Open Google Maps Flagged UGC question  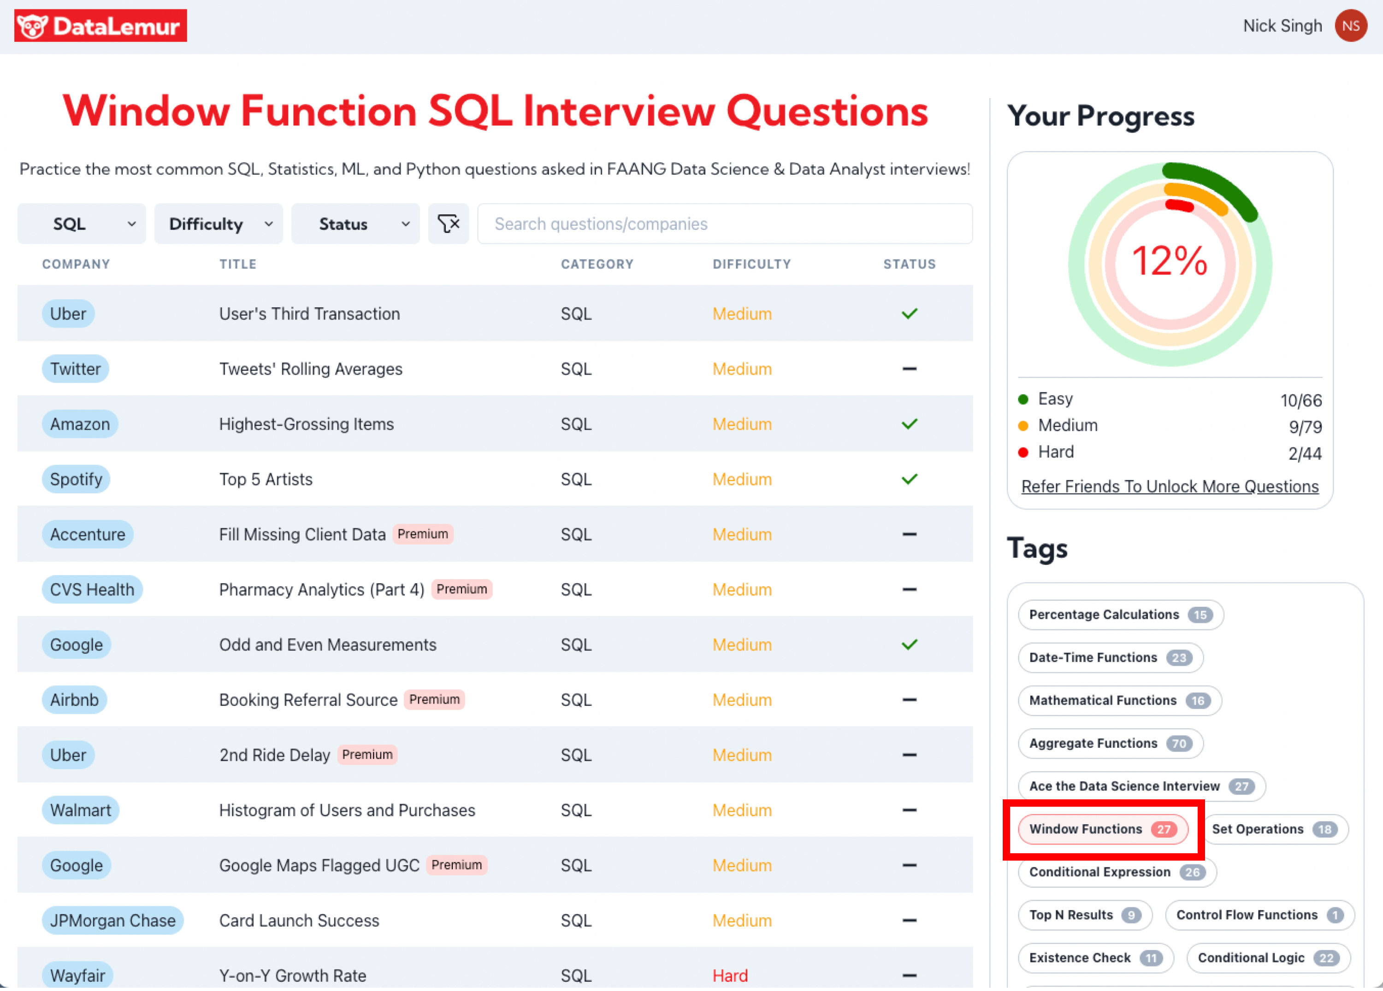(319, 865)
